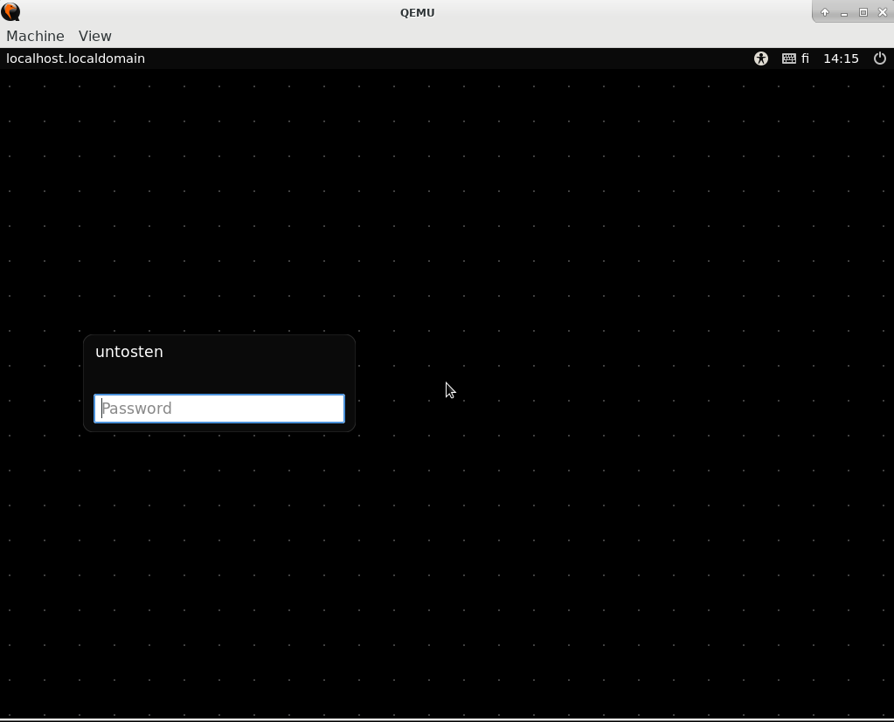The image size is (894, 722).
Task: Click the untosten username label
Action: (x=128, y=352)
